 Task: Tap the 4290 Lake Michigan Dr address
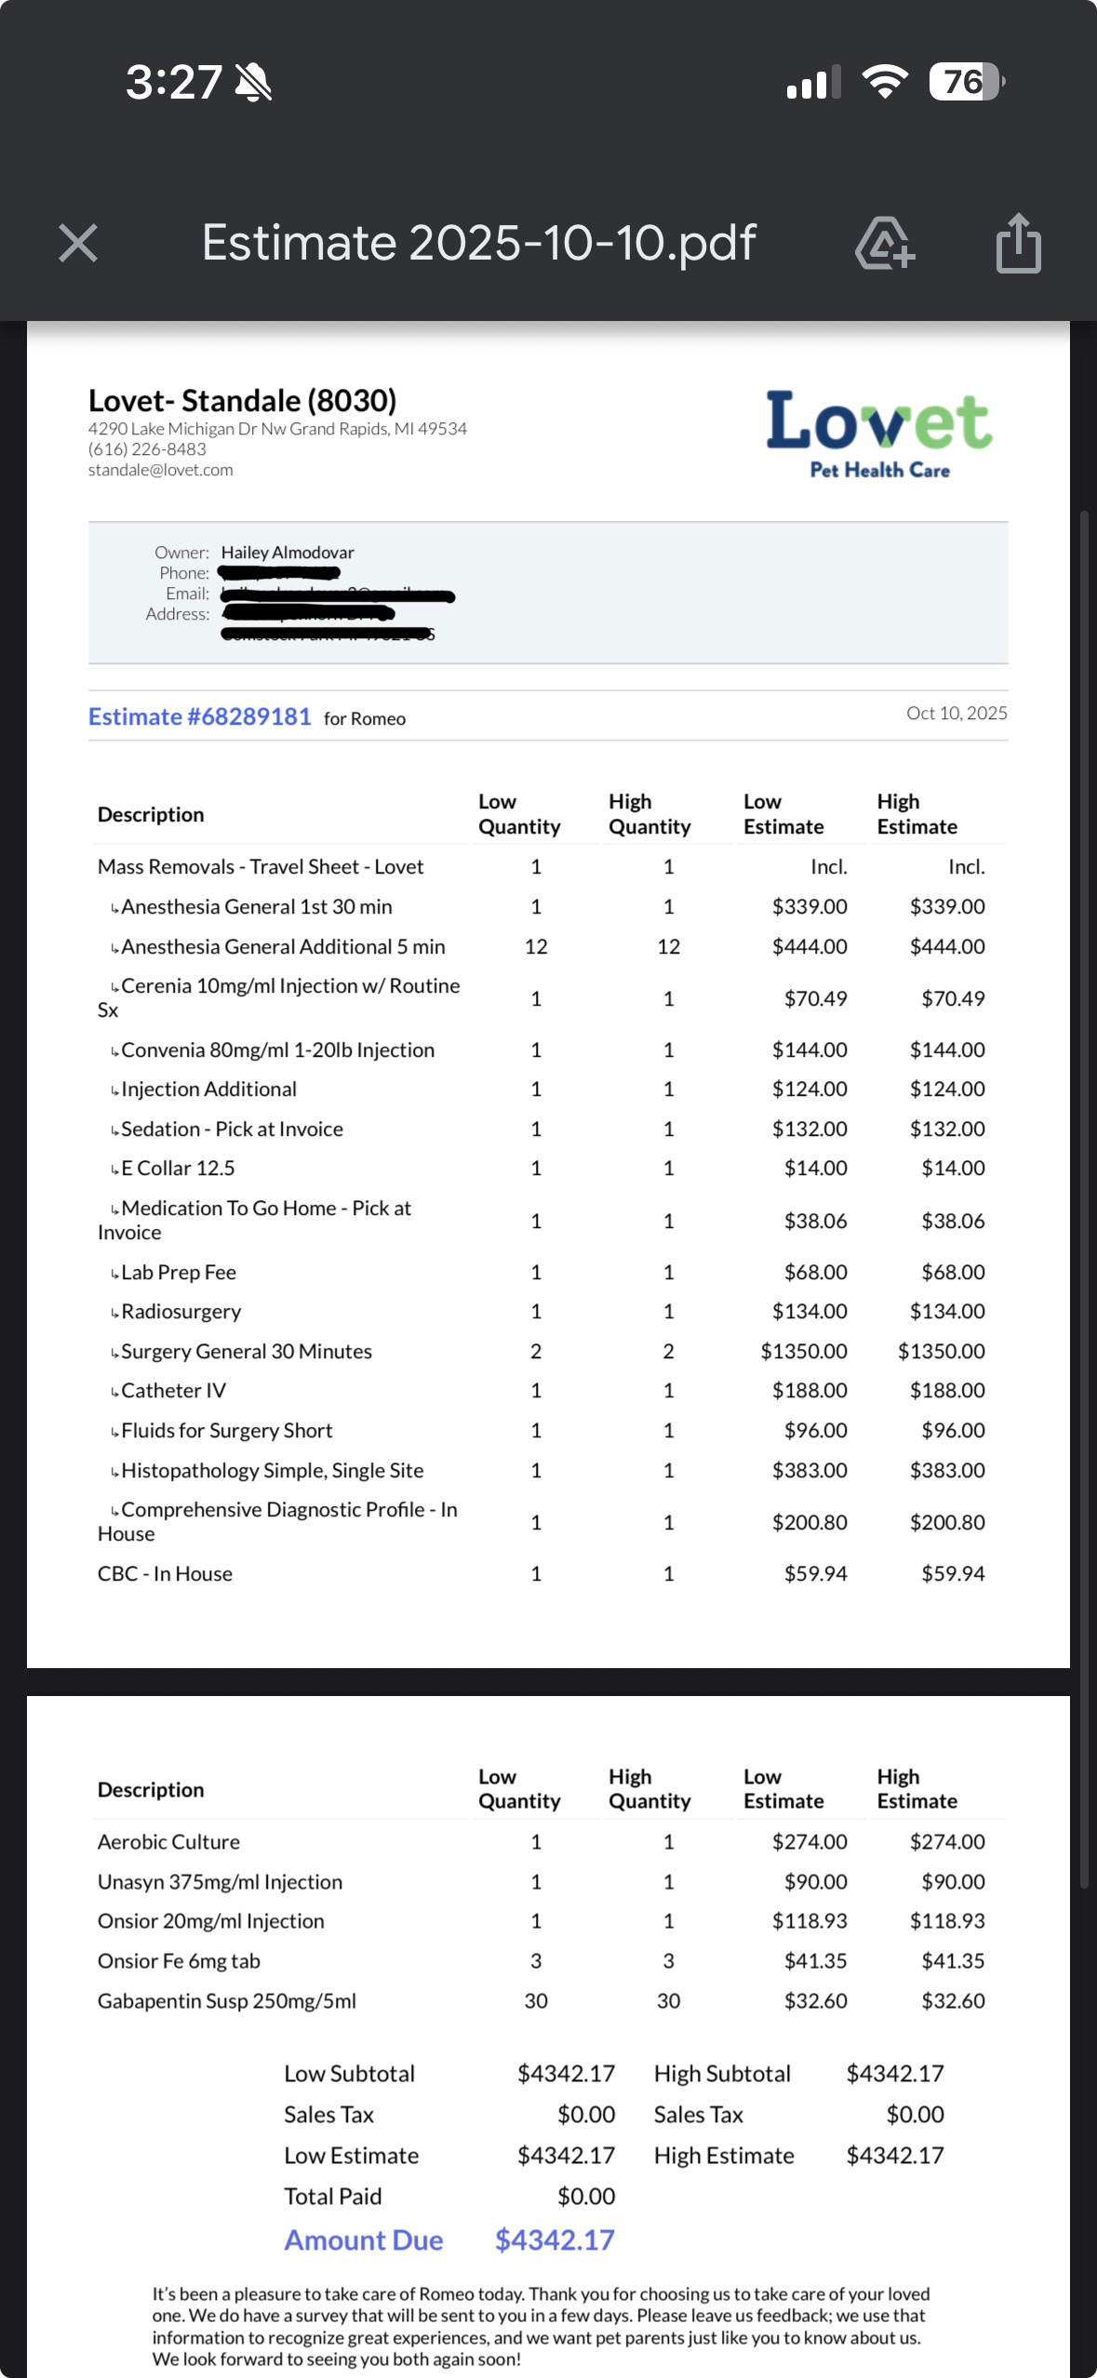coord(277,429)
